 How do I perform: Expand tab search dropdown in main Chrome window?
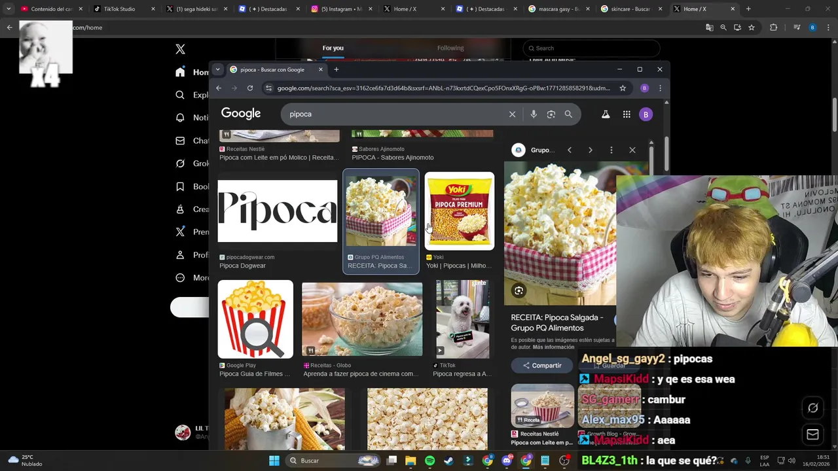click(x=9, y=9)
